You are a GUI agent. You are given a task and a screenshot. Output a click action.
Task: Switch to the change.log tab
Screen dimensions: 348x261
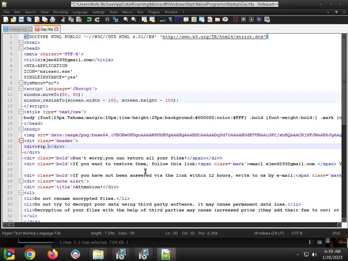(x=17, y=29)
